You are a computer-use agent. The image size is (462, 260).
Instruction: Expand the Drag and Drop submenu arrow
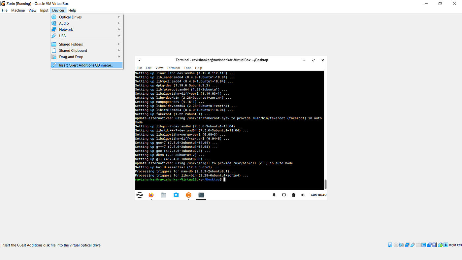pyautogui.click(x=119, y=56)
